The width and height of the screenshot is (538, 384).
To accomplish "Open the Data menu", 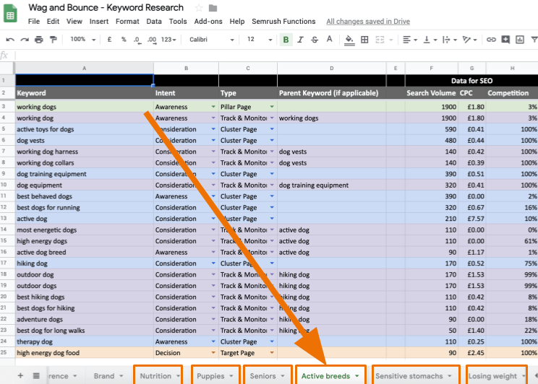I will coord(154,22).
